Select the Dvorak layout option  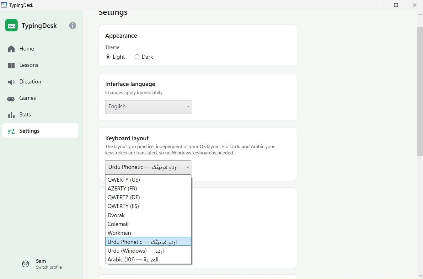click(148, 215)
